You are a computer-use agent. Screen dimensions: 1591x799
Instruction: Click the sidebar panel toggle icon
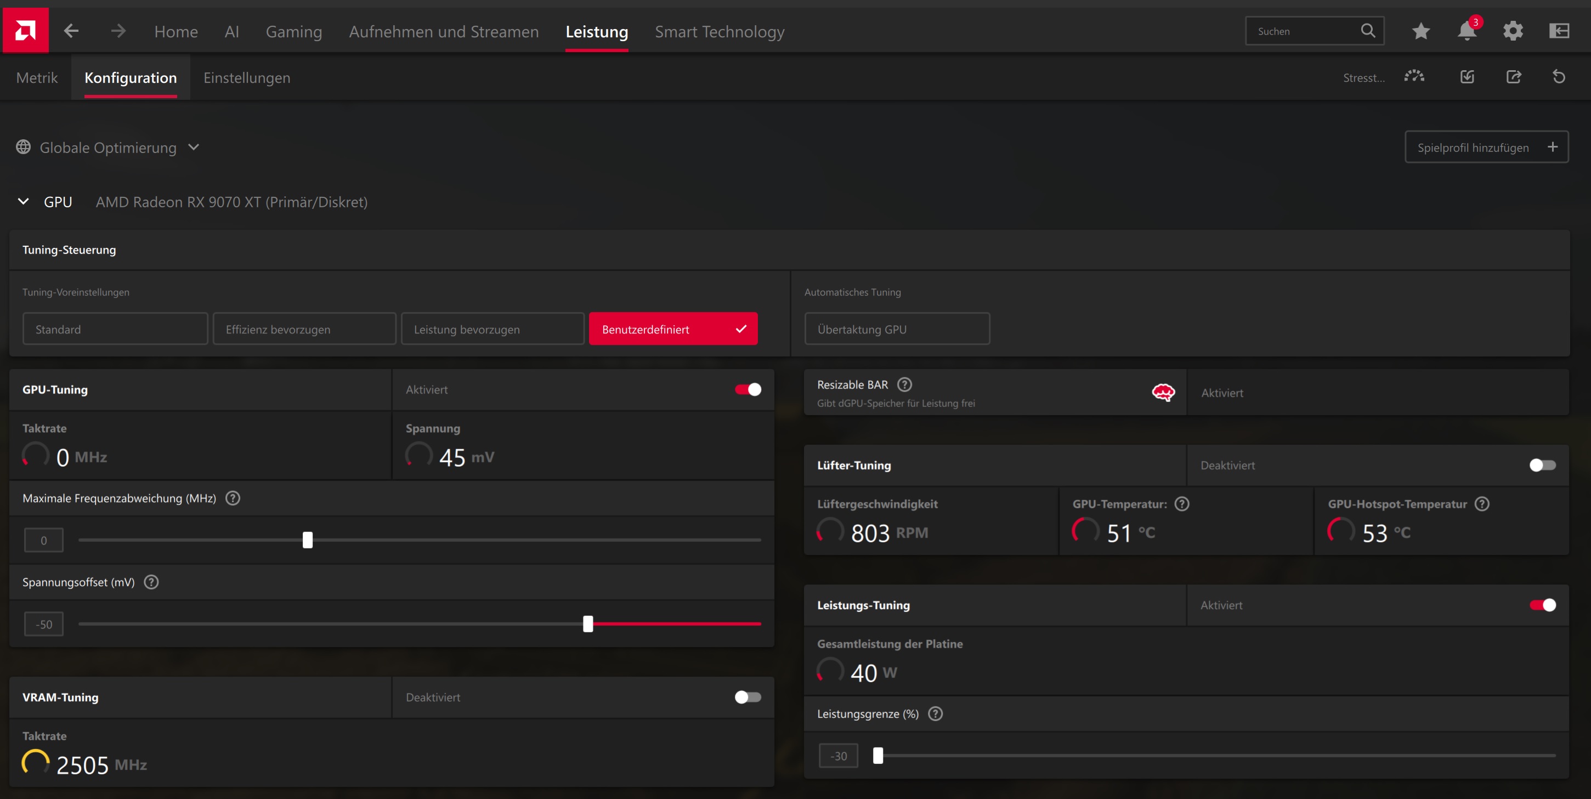point(1559,31)
